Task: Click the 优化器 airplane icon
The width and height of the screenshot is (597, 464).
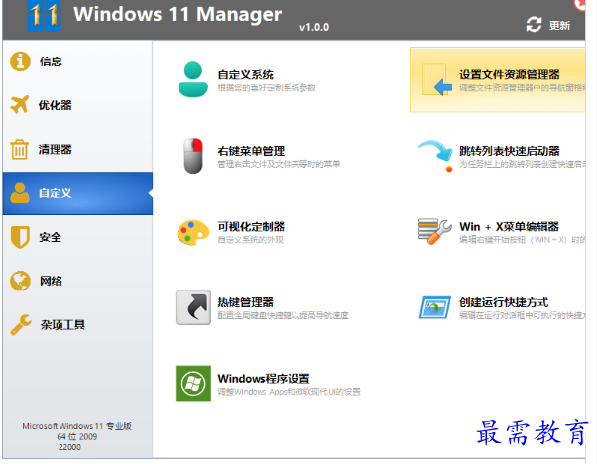Action: click(x=20, y=105)
